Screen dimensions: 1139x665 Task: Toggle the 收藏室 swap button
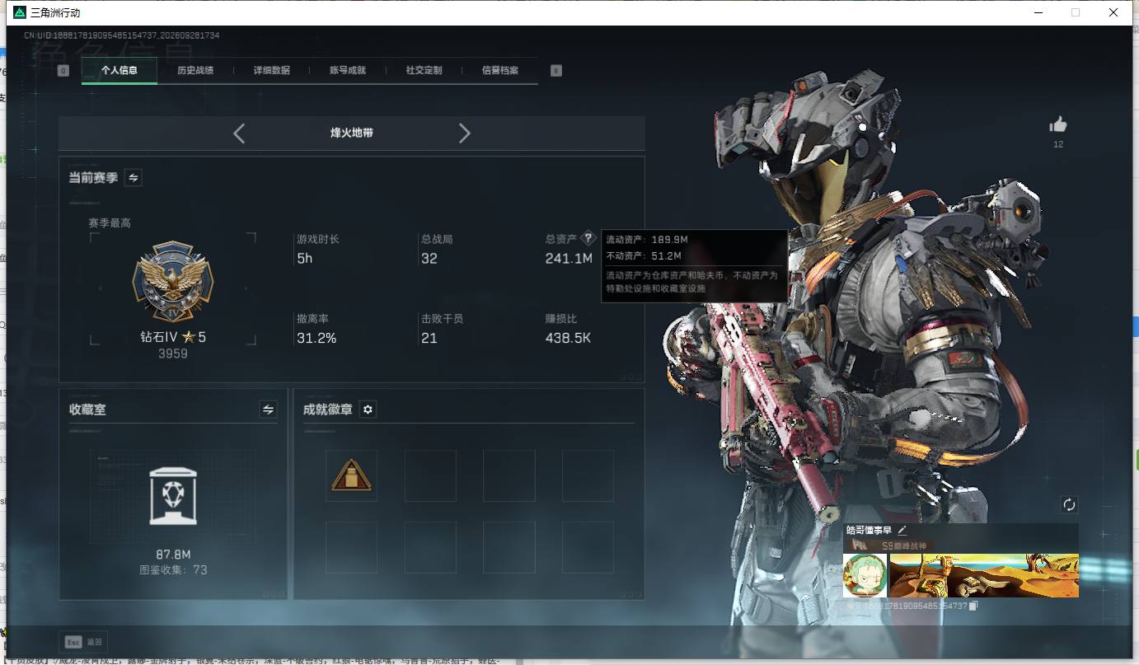click(x=268, y=409)
